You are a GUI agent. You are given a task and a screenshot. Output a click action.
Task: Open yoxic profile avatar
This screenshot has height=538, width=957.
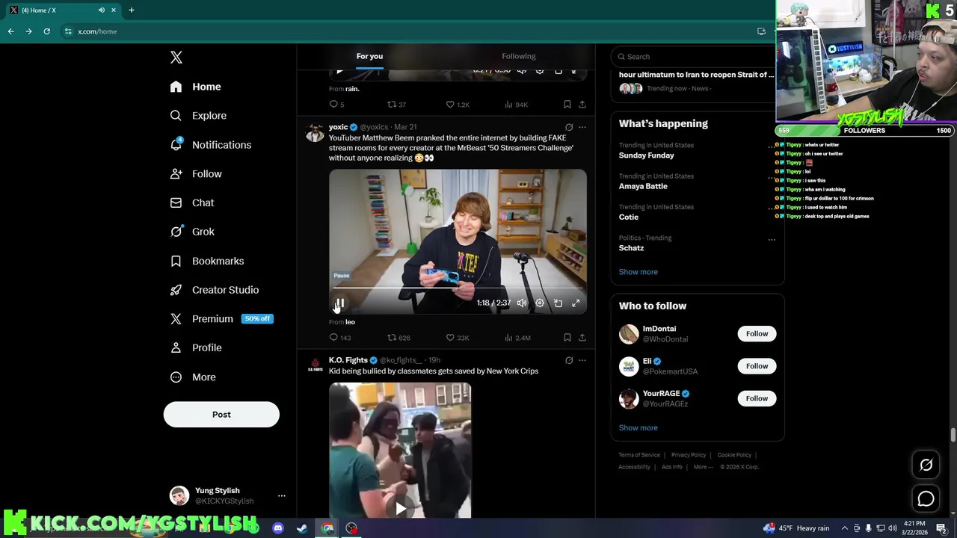[x=315, y=134]
